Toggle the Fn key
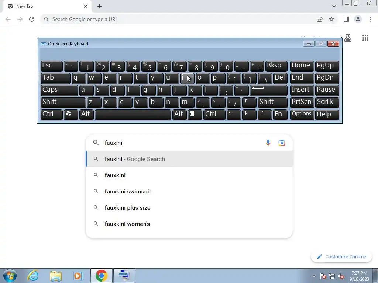 tap(280, 115)
